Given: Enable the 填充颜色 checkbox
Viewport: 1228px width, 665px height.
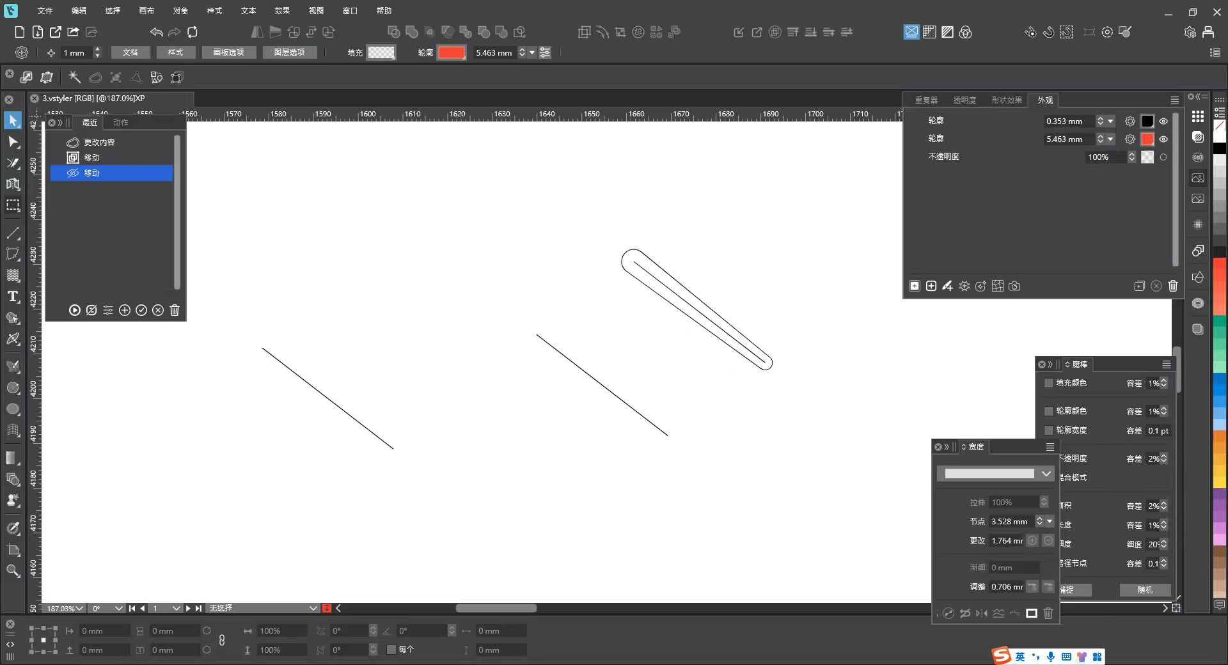Looking at the screenshot, I should (x=1049, y=383).
